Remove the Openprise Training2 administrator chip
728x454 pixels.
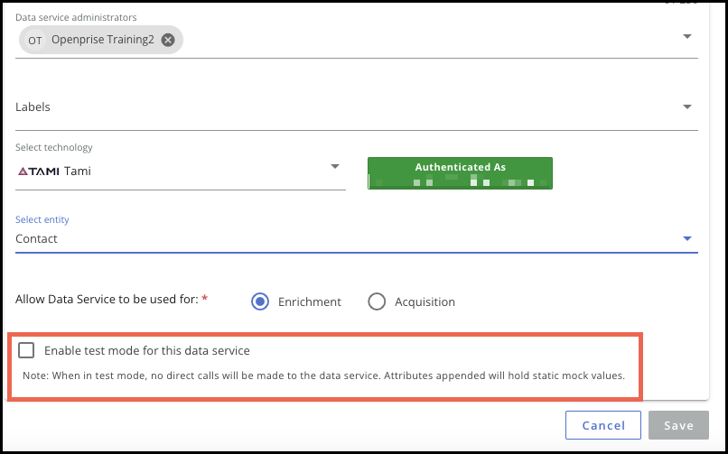pos(168,40)
